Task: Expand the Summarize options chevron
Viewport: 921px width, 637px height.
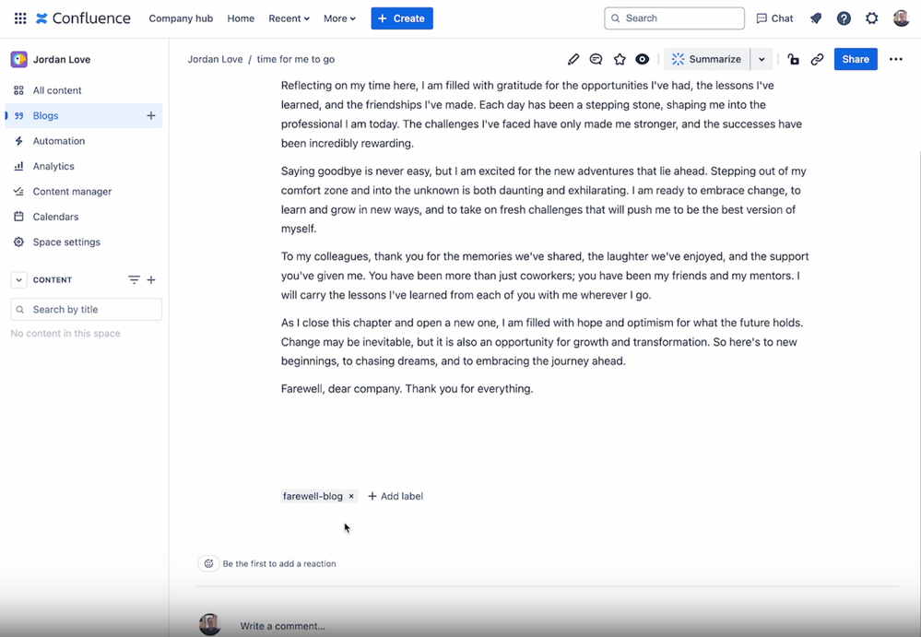Action: (x=762, y=58)
